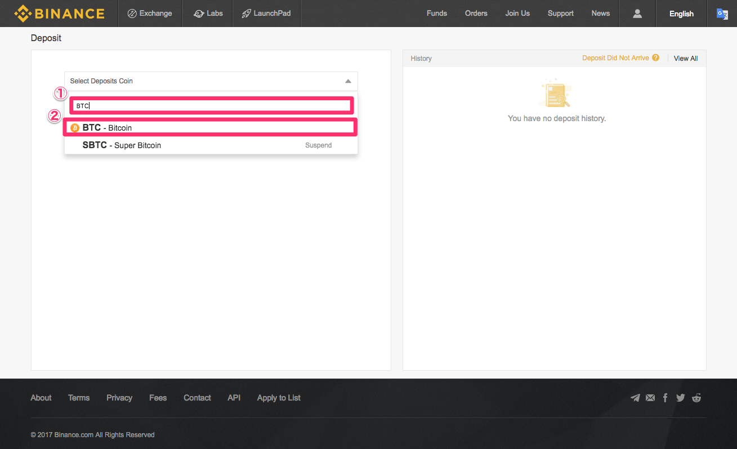737x449 pixels.
Task: Open the English language selector
Action: click(681, 14)
